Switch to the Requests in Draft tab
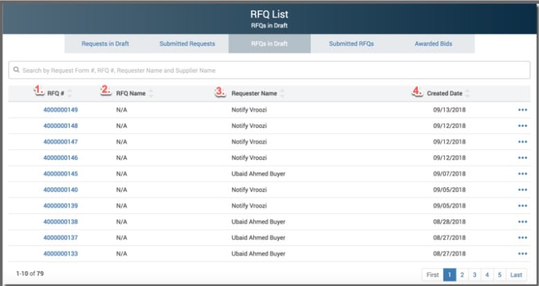 tap(105, 44)
